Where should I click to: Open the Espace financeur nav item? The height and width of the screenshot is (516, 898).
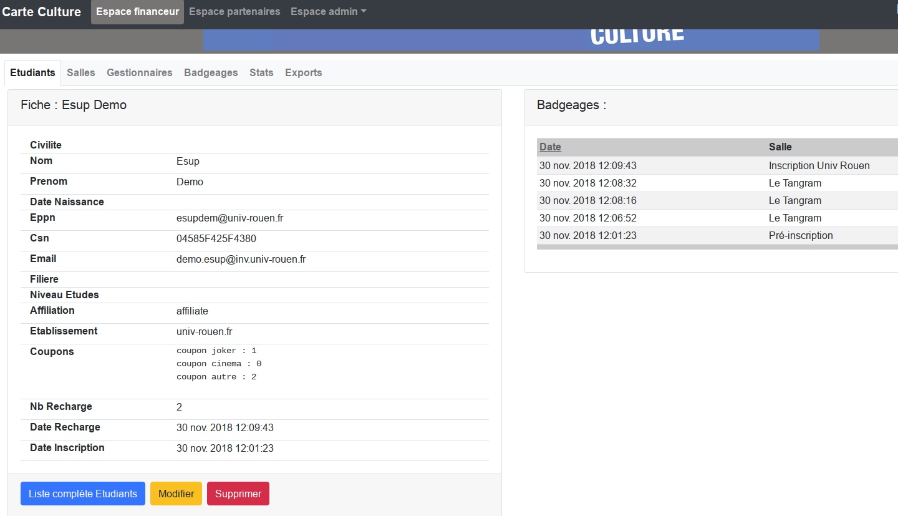pos(137,12)
